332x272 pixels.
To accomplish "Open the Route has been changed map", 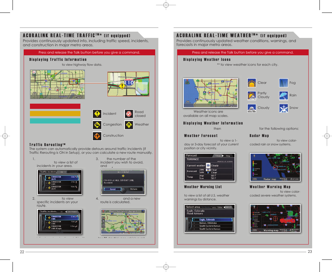I will [x=123, y=222].
